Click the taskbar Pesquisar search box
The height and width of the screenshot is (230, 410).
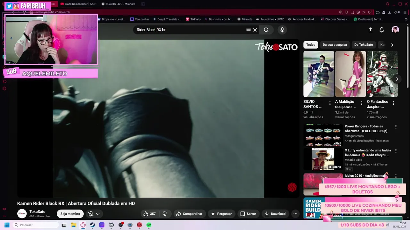[36, 225]
